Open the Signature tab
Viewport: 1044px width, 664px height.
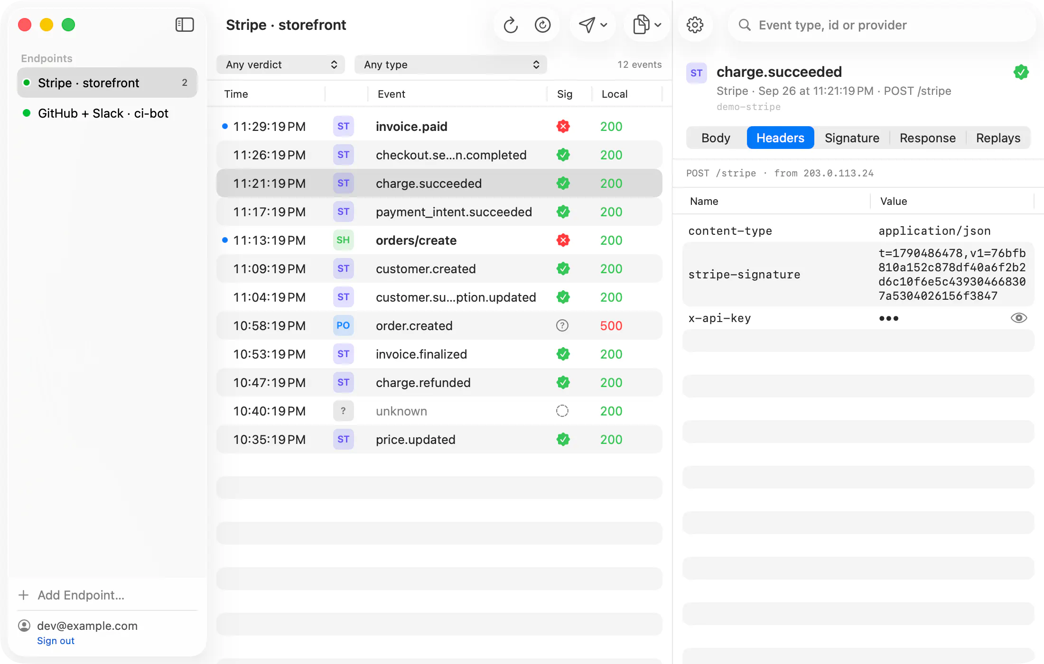[852, 138]
